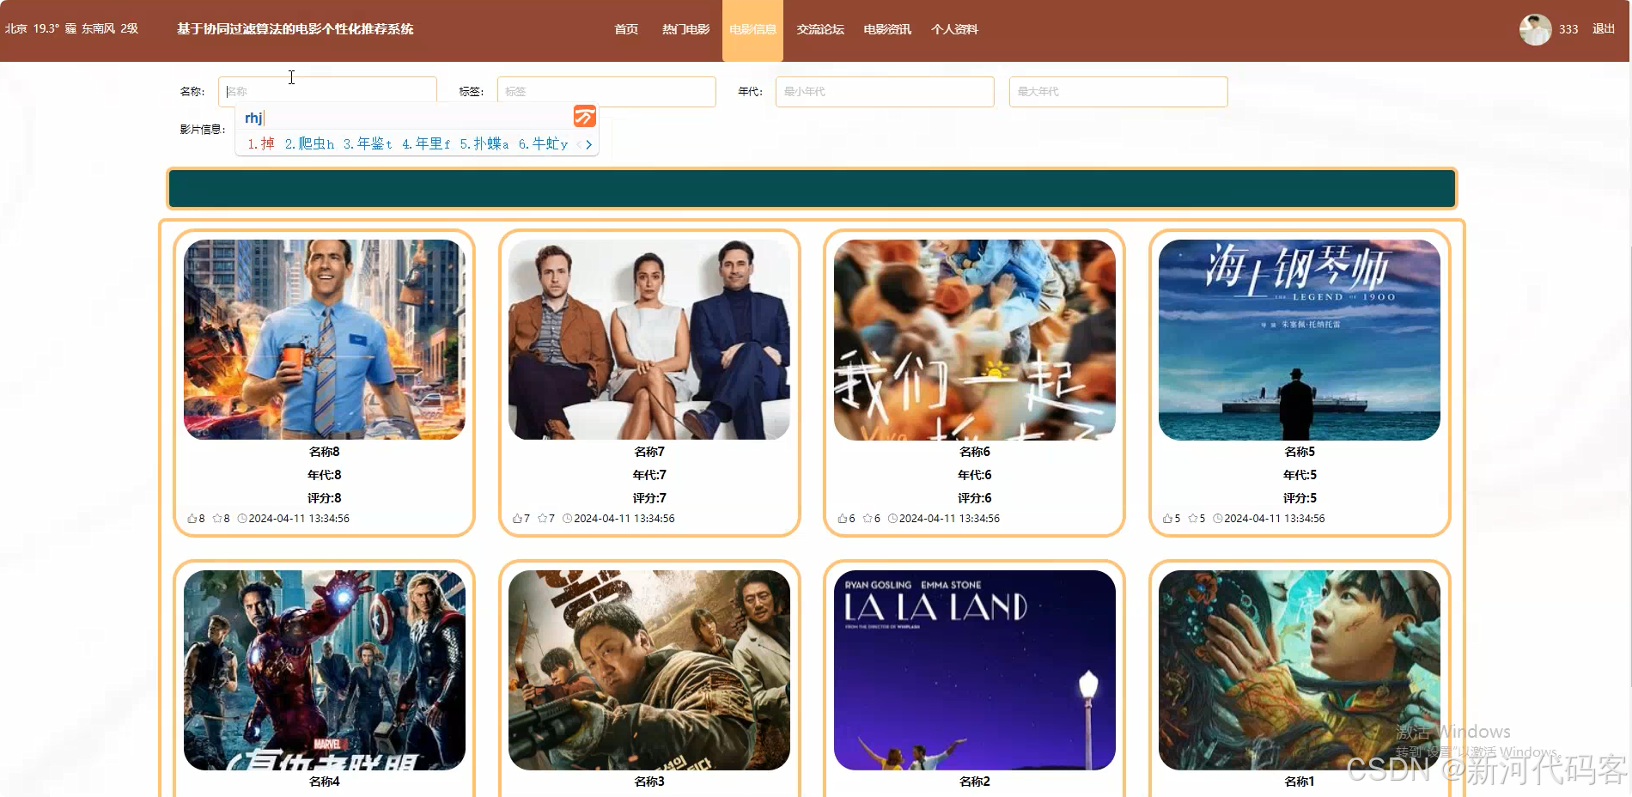Image resolution: width=1632 pixels, height=797 pixels.
Task: Open the 名称6 movie poster thumbnail
Action: (975, 340)
